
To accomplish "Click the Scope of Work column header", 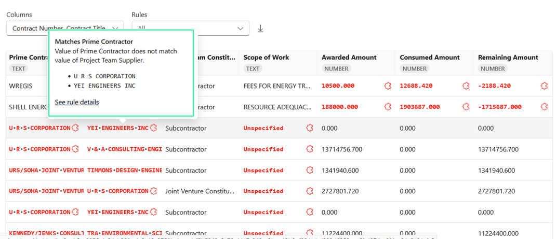I will tap(266, 58).
